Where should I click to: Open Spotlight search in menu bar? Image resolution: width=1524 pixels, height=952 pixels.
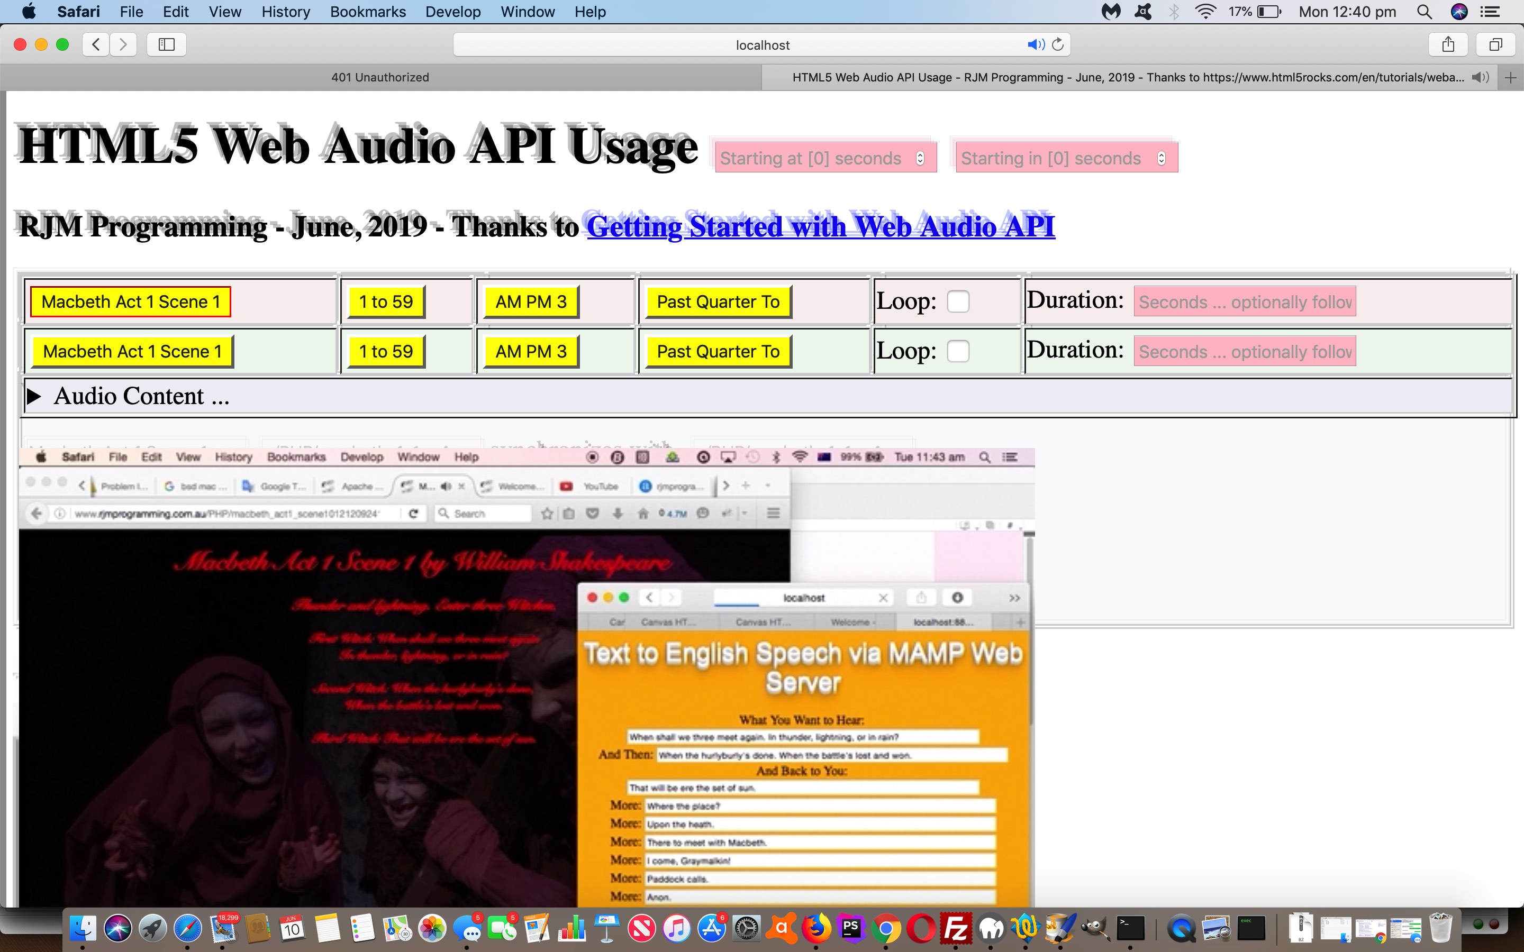coord(1425,12)
